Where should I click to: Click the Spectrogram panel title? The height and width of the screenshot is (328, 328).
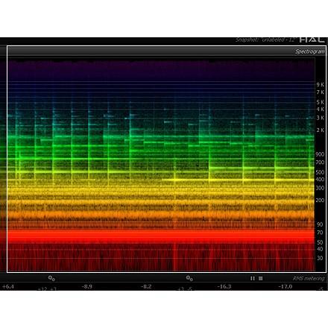pyautogui.click(x=309, y=51)
